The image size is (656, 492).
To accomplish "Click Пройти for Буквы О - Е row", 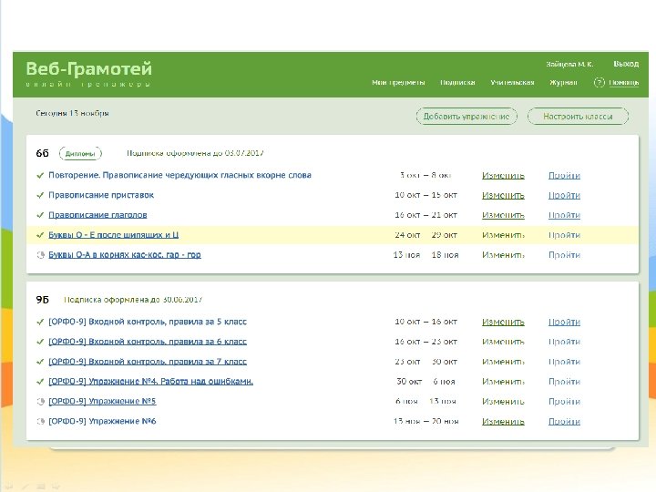I will [x=564, y=235].
